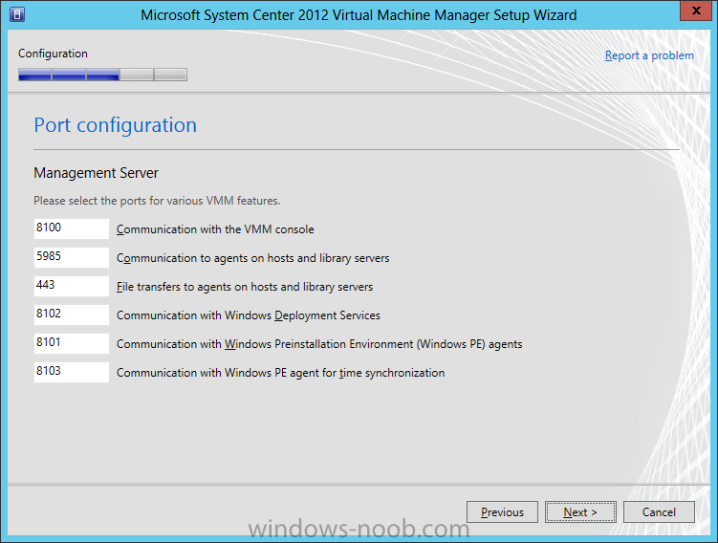The width and height of the screenshot is (718, 543).
Task: Edit the Windows Deployment Services port 8102
Action: 72,315
